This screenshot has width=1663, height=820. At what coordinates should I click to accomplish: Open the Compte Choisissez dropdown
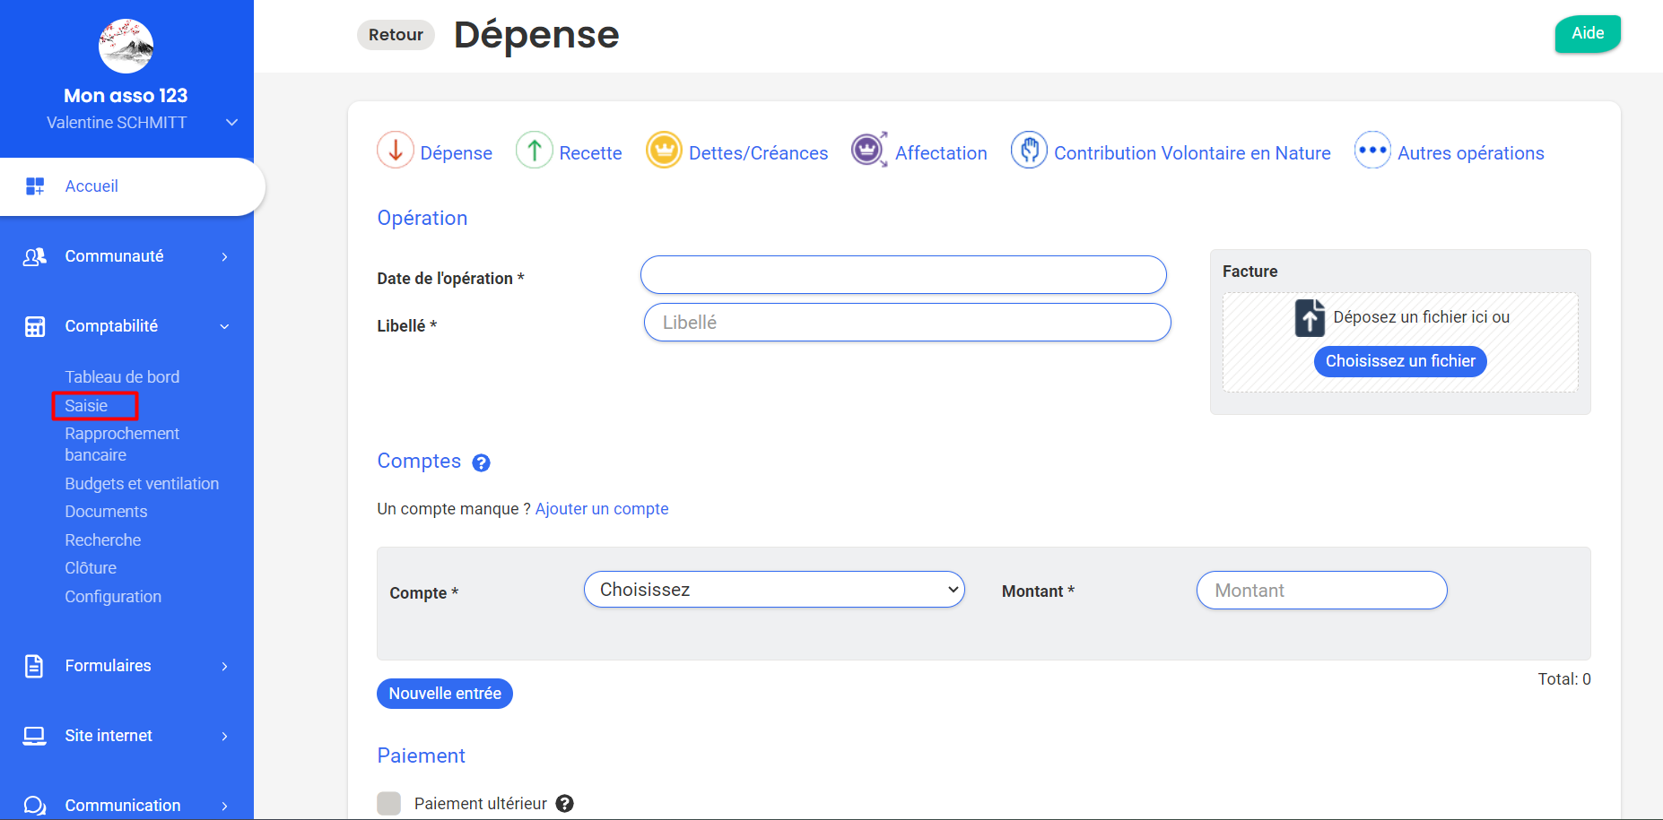click(774, 590)
